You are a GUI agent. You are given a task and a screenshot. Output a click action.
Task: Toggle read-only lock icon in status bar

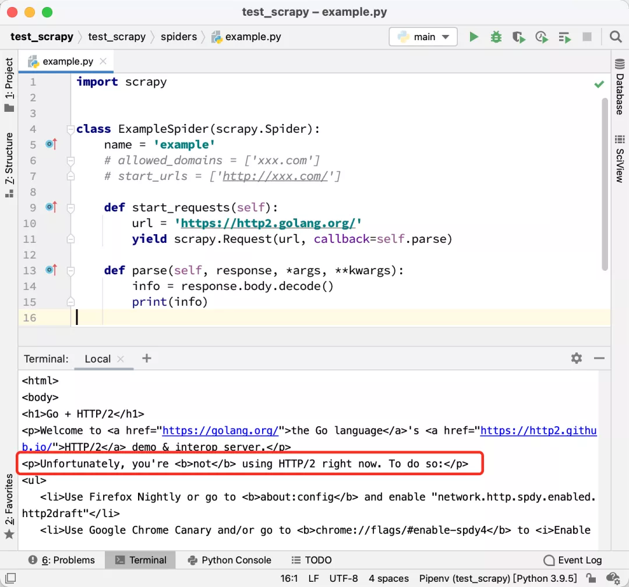591,578
